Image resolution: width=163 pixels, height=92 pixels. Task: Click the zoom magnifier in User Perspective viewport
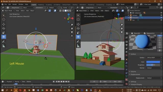72,25
